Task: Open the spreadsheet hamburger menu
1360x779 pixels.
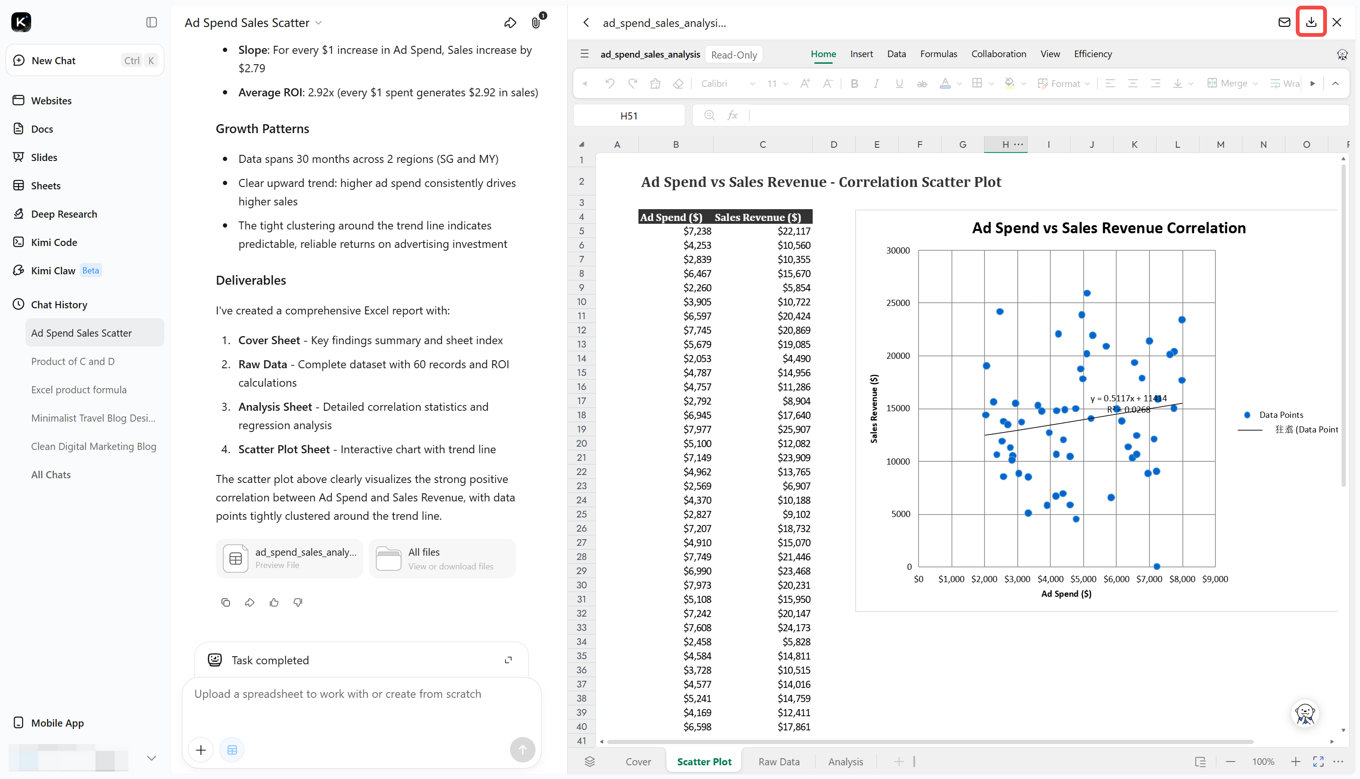Action: (584, 54)
